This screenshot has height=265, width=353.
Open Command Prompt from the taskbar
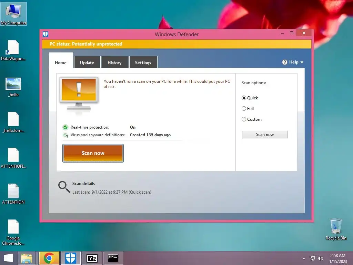pos(113,258)
